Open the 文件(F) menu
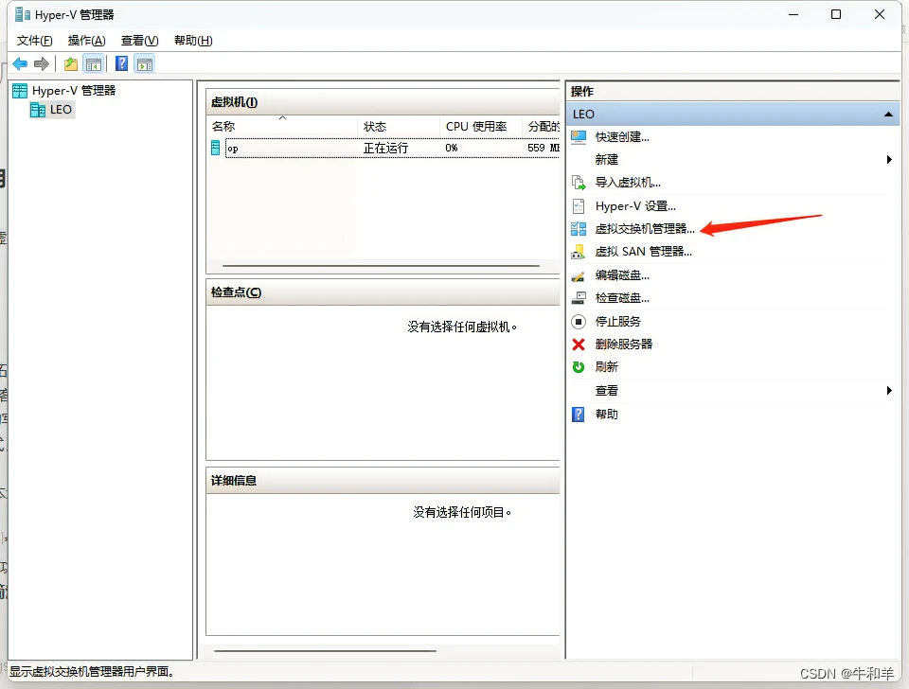Screen dimensions: 909x689 point(34,41)
